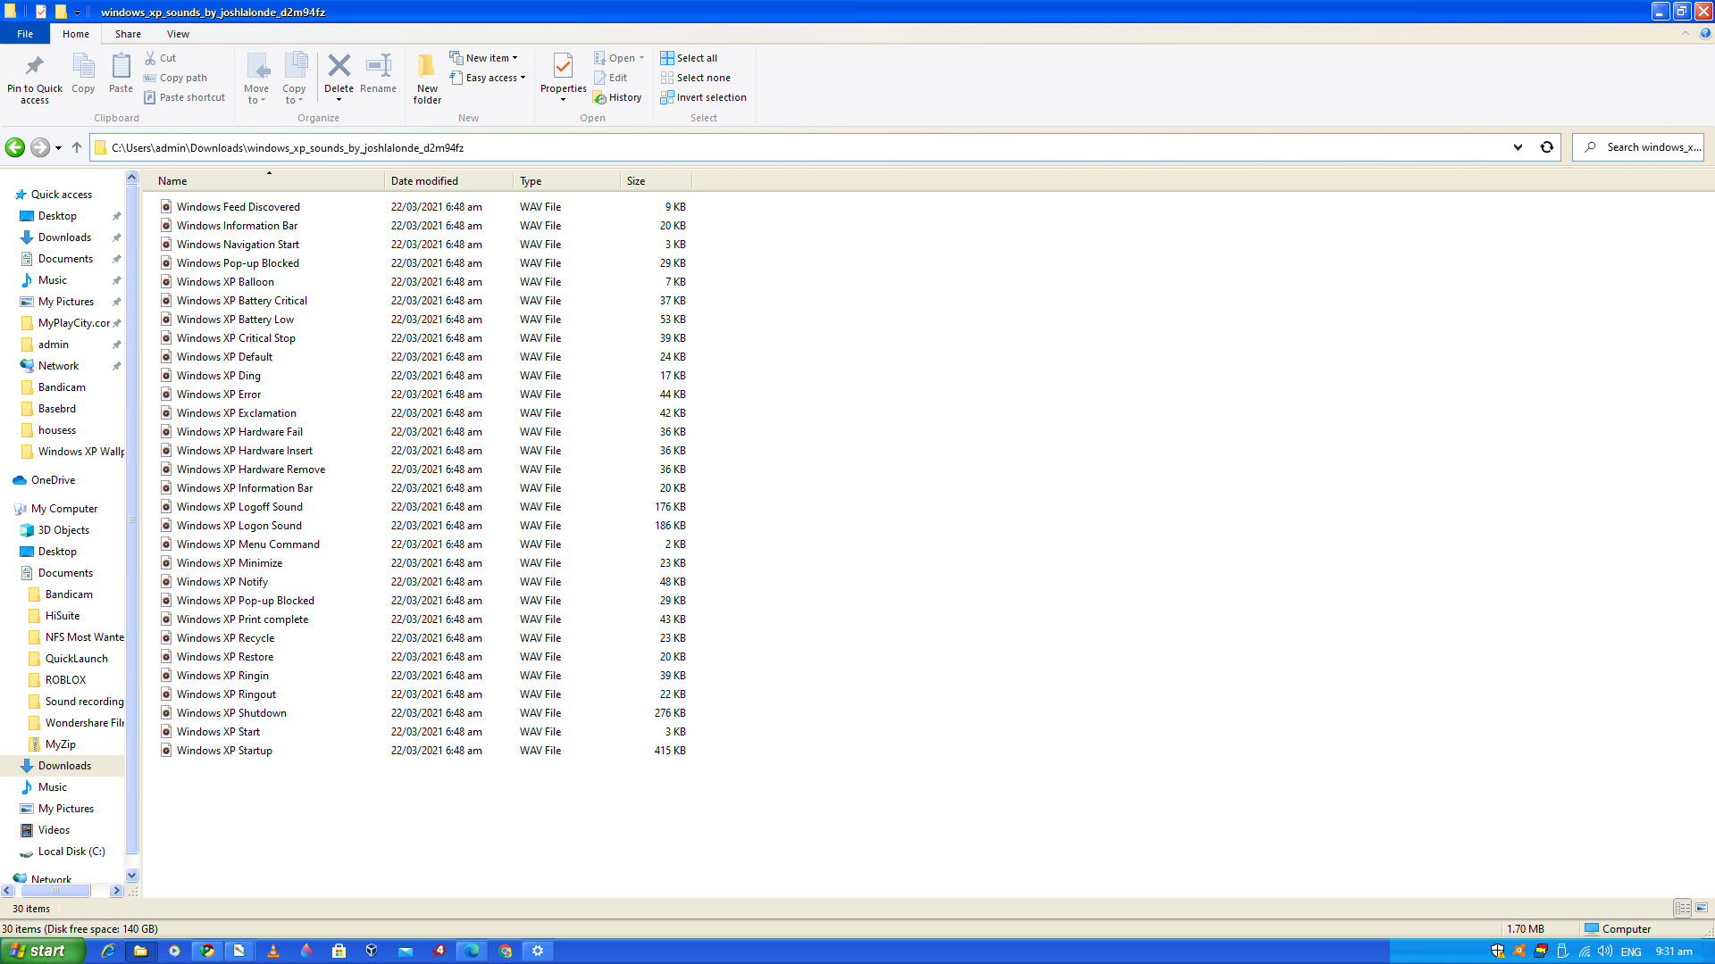Click the Search windows_x... search box
Viewport: 1715px width, 964px height.
1638,147
